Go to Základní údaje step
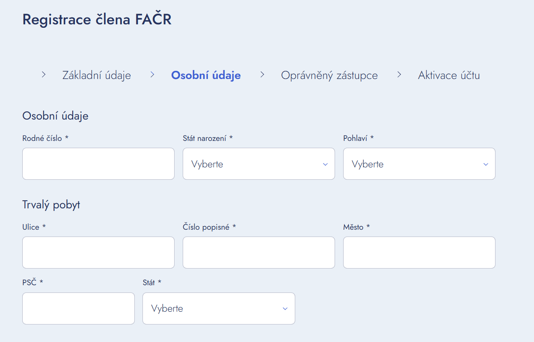Screen dimensions: 534x342 pos(97,76)
